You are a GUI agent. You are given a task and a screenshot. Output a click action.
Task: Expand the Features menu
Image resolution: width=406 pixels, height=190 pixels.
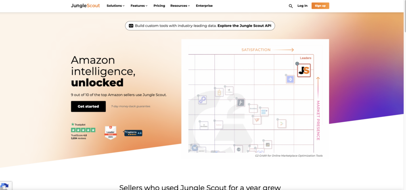click(x=139, y=6)
